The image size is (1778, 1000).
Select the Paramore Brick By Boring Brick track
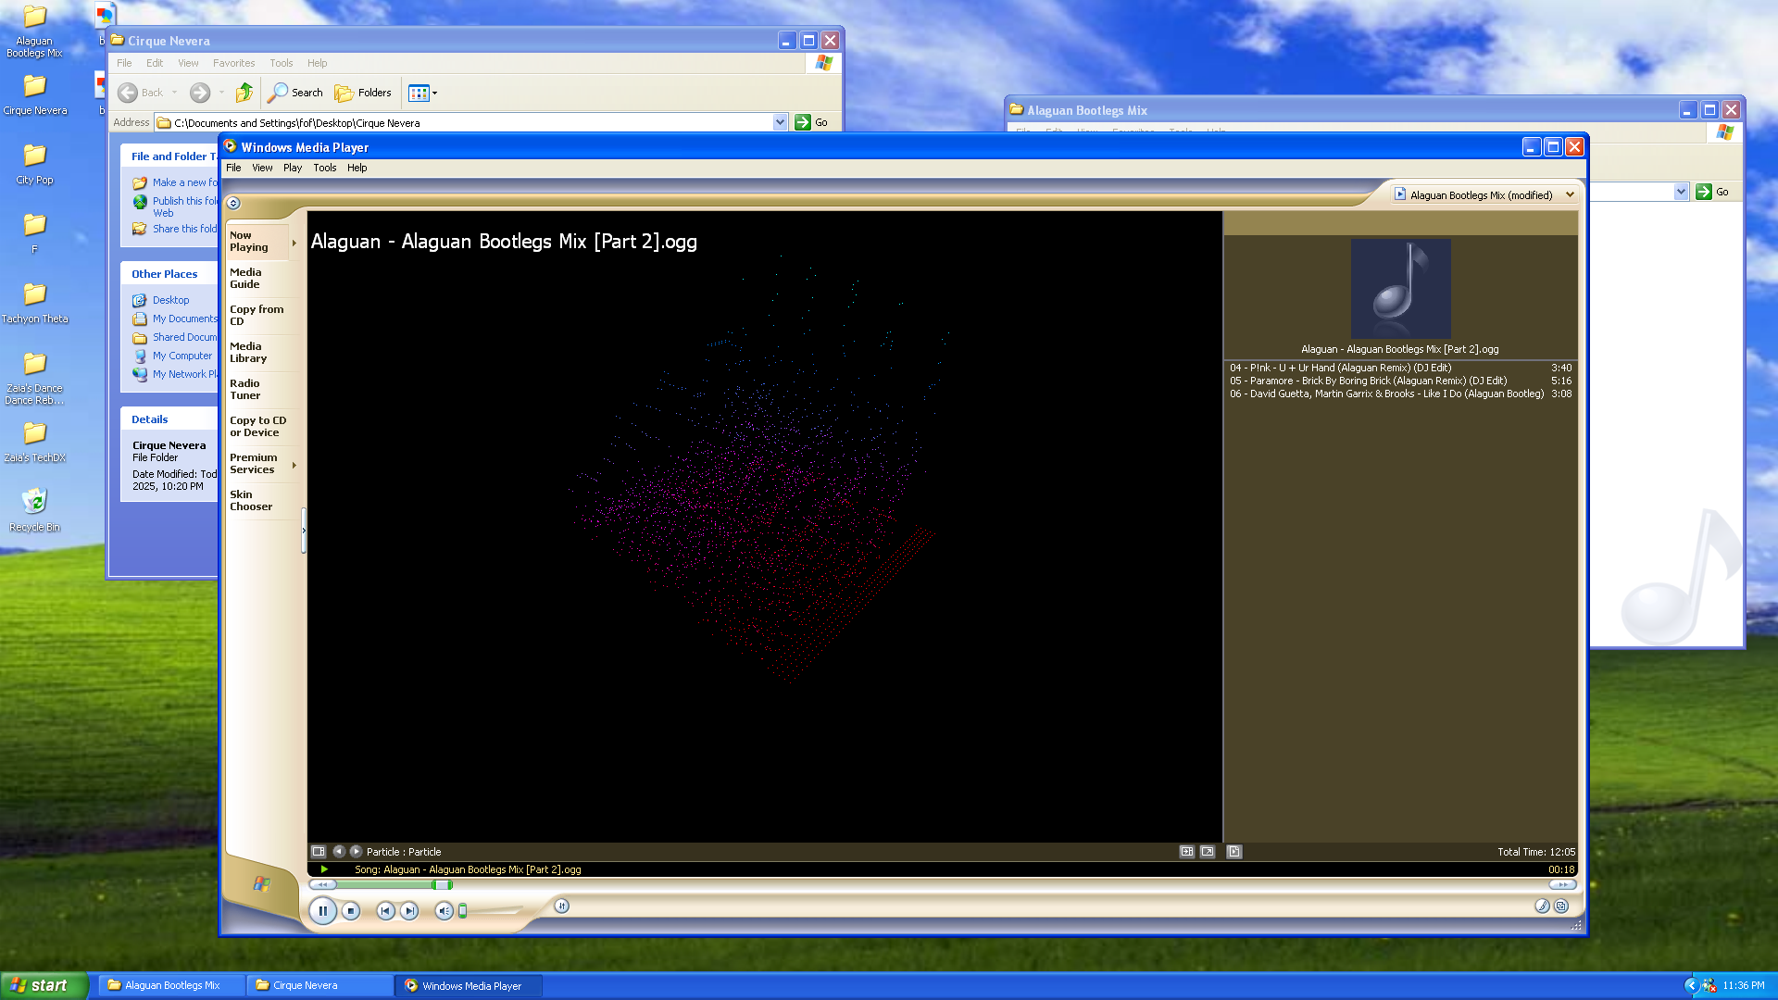pos(1368,381)
